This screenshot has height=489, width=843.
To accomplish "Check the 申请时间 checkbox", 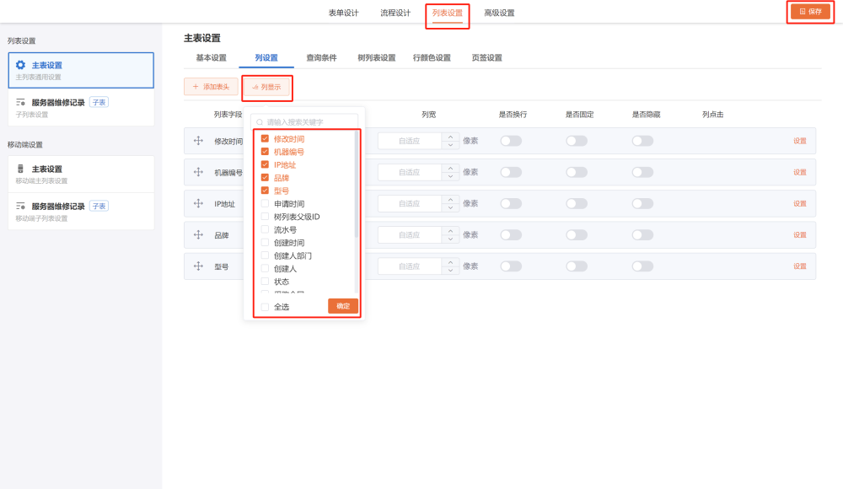I will pyautogui.click(x=266, y=204).
